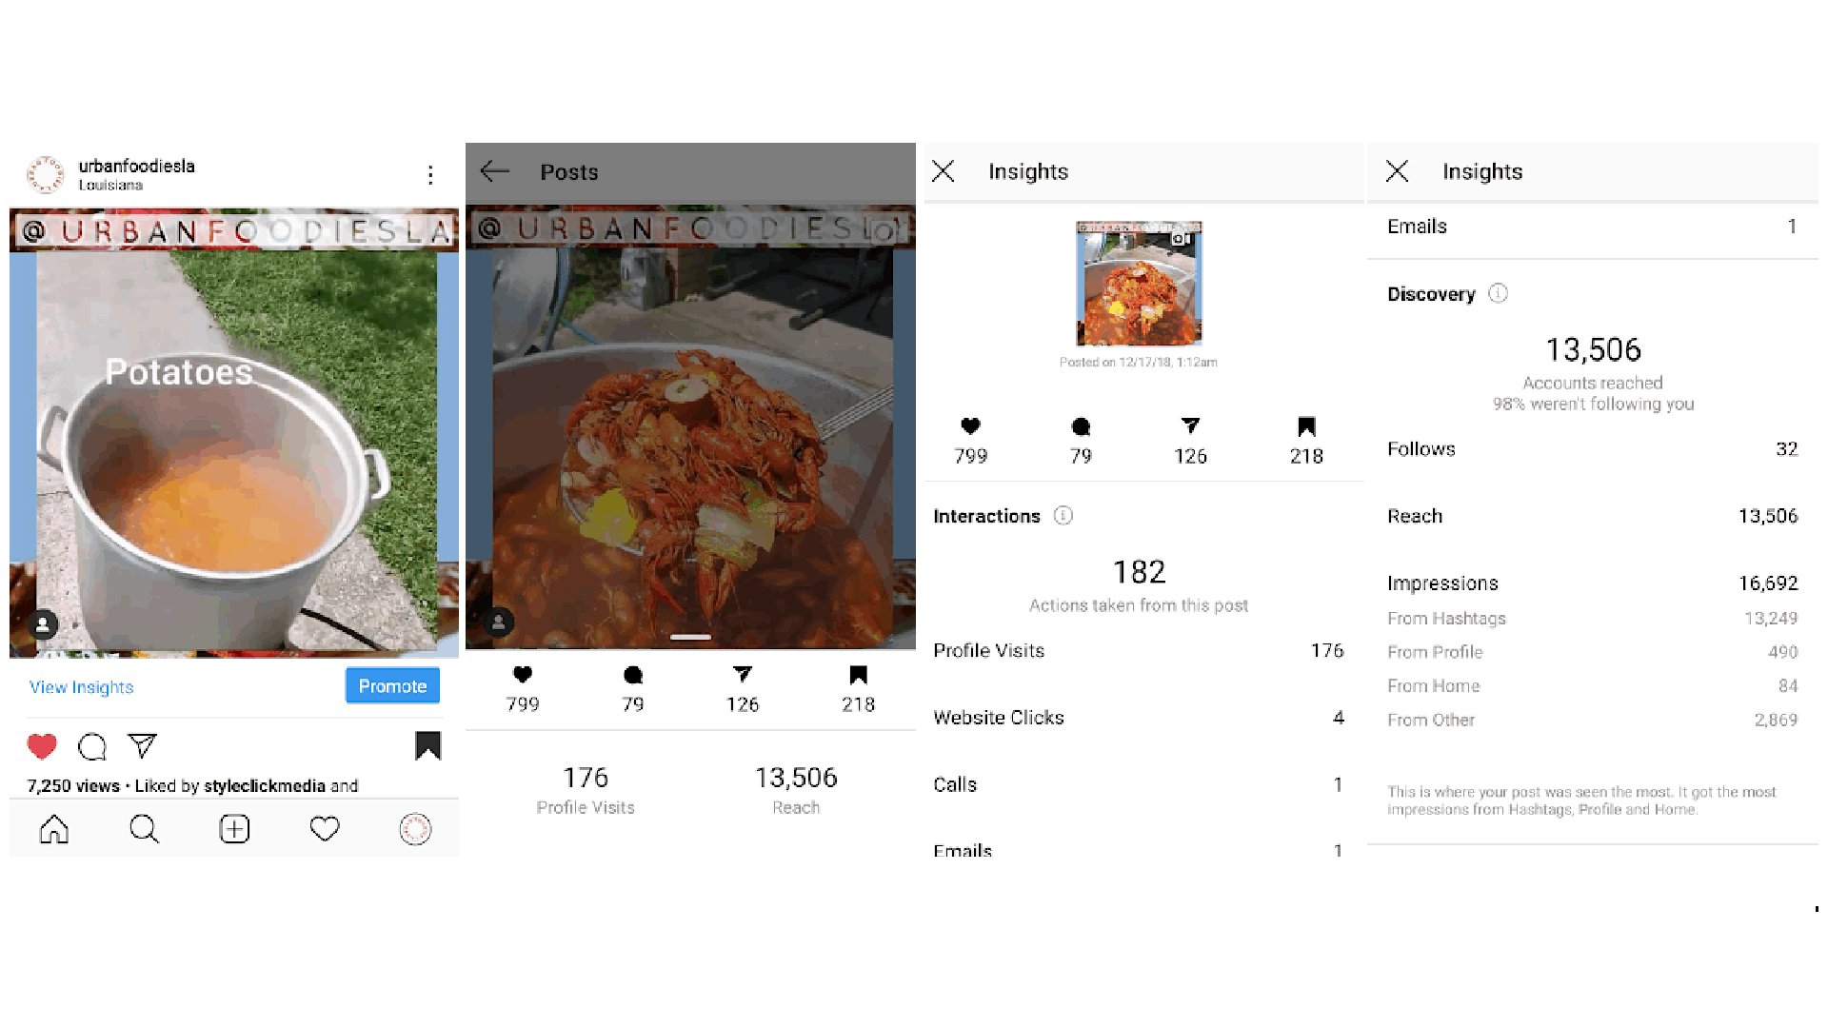Open the Search tab magnifier icon

click(144, 829)
